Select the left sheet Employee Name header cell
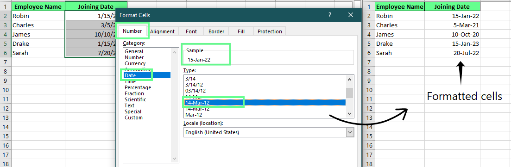The width and height of the screenshot is (511, 167). (38, 6)
